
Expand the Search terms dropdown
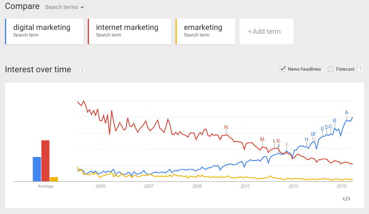click(64, 7)
